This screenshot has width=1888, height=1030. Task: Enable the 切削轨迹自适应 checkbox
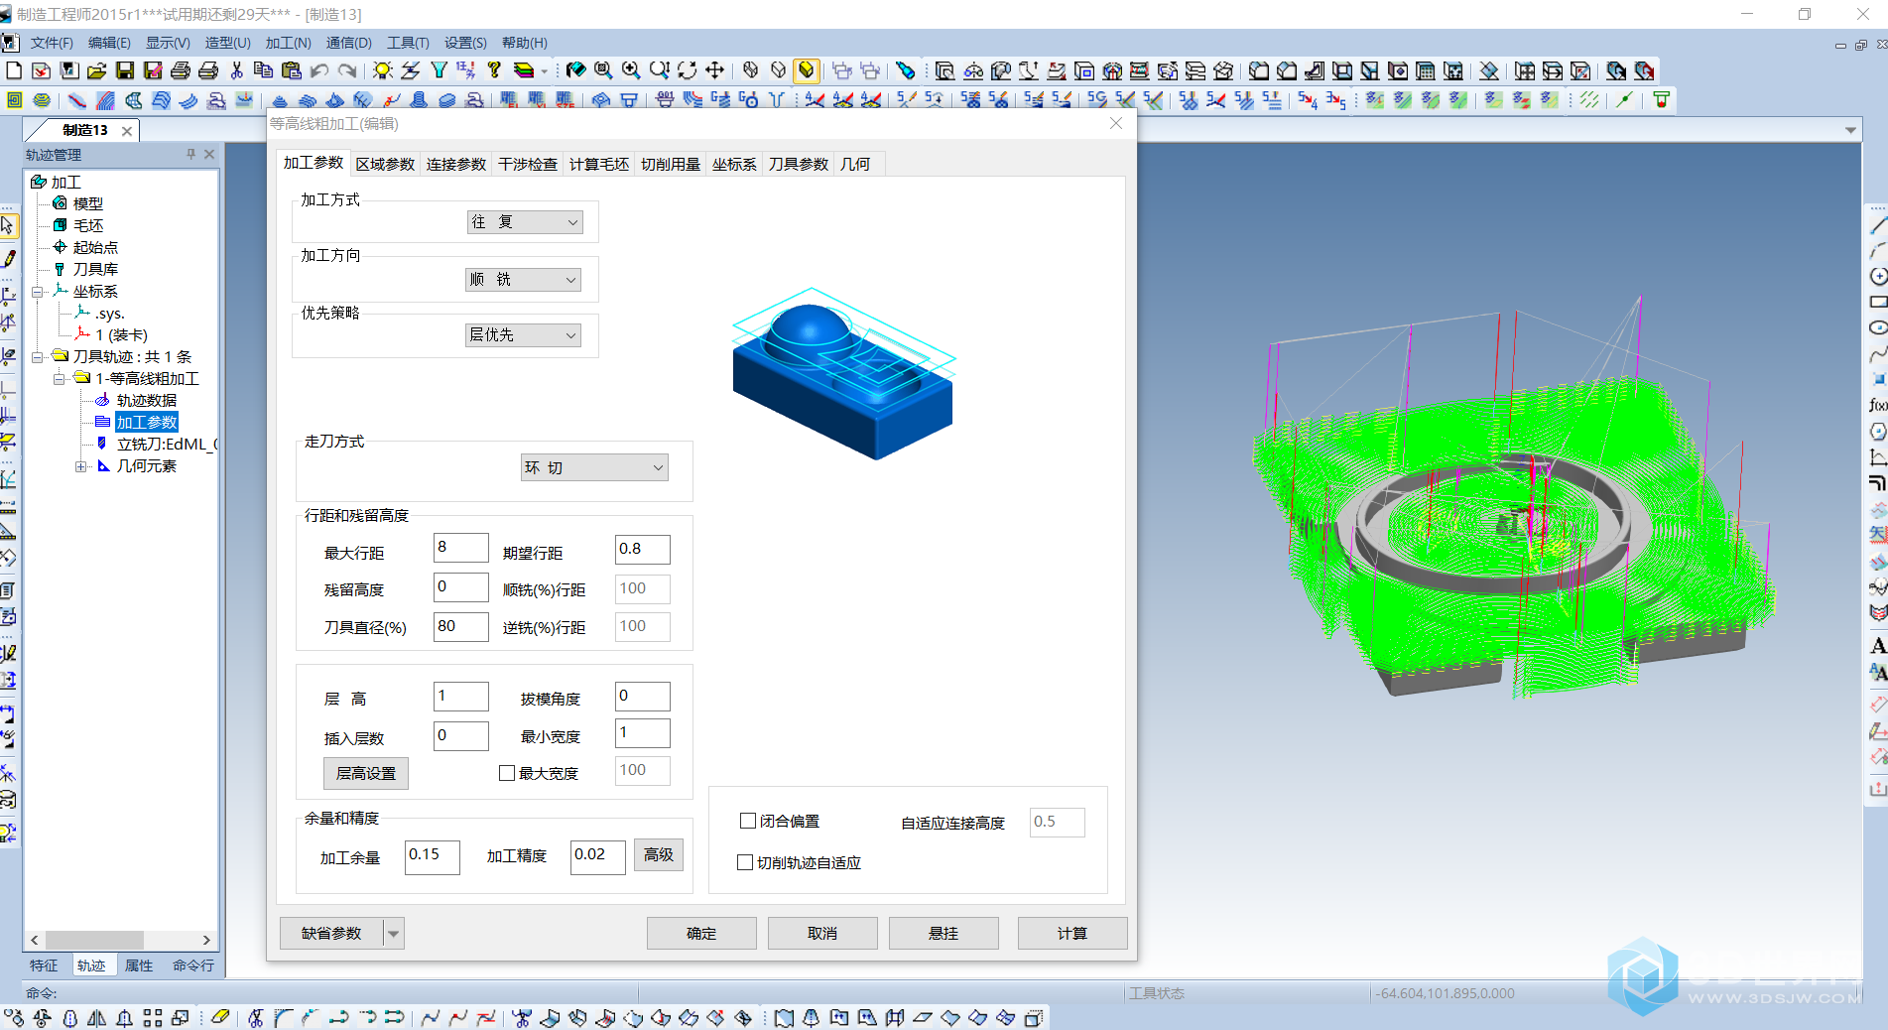click(745, 862)
